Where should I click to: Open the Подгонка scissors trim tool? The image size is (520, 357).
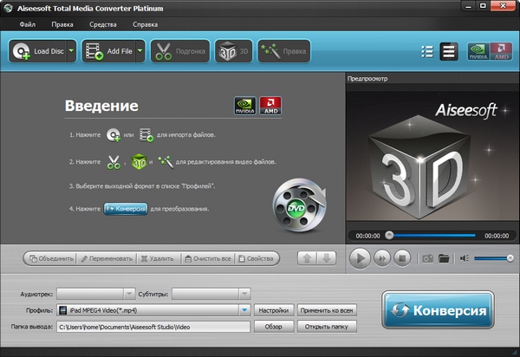180,51
